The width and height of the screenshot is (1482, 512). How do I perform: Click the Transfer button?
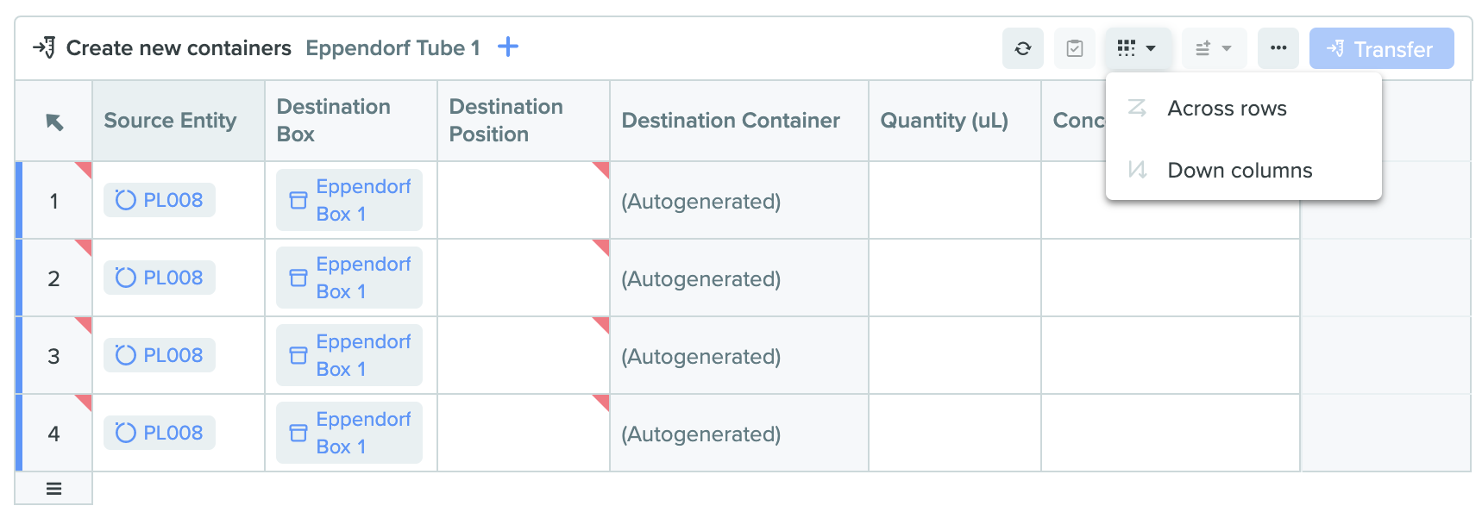click(1381, 48)
